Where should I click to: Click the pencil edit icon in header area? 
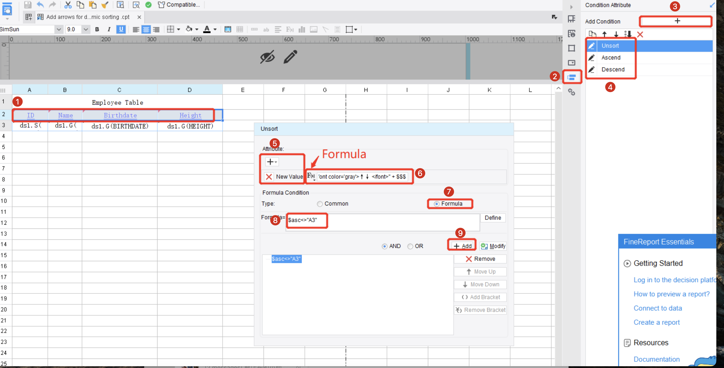(x=290, y=57)
